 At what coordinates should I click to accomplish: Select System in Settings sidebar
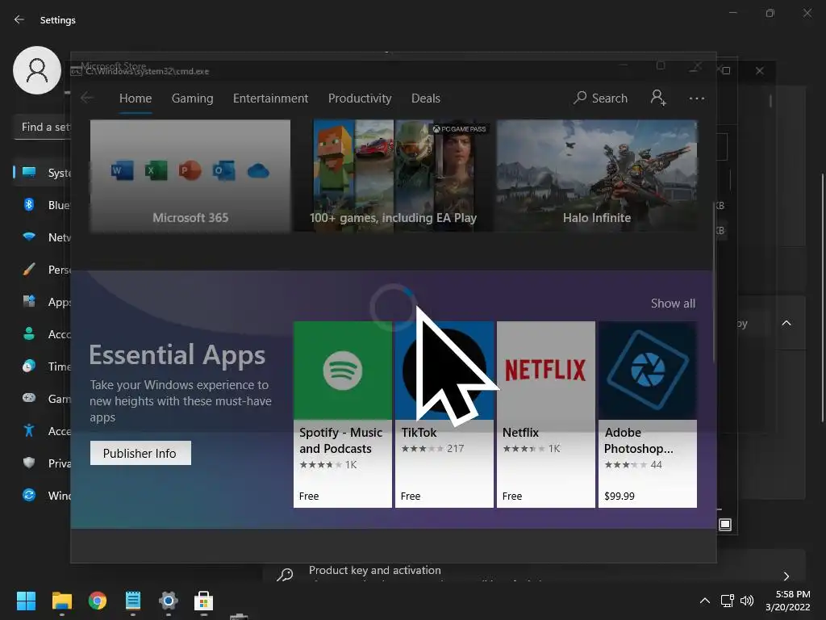[x=42, y=173]
